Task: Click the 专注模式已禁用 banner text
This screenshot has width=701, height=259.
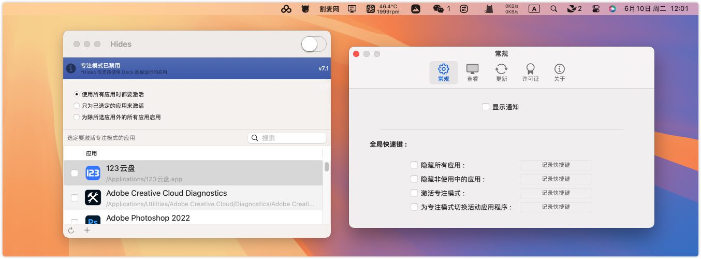Action: [100, 66]
